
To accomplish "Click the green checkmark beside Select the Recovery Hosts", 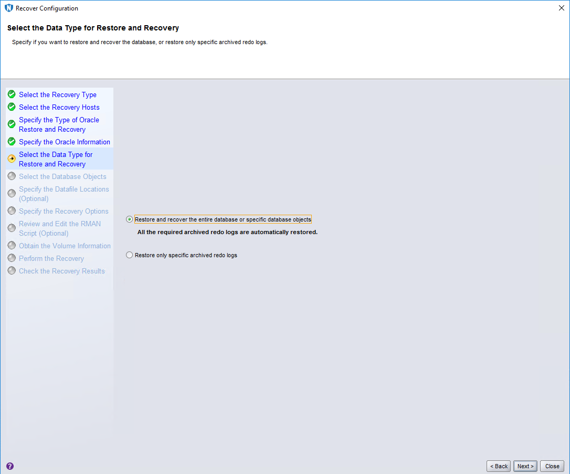I will (12, 107).
